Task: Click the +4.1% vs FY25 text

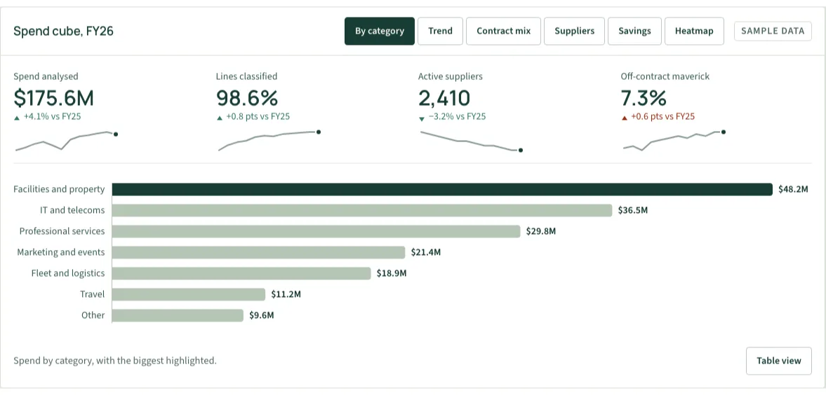Action: click(x=52, y=117)
